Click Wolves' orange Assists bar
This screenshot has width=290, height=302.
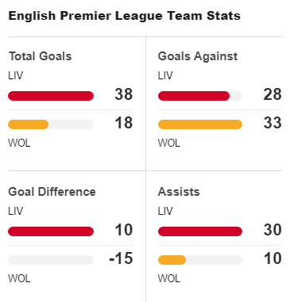point(172,260)
